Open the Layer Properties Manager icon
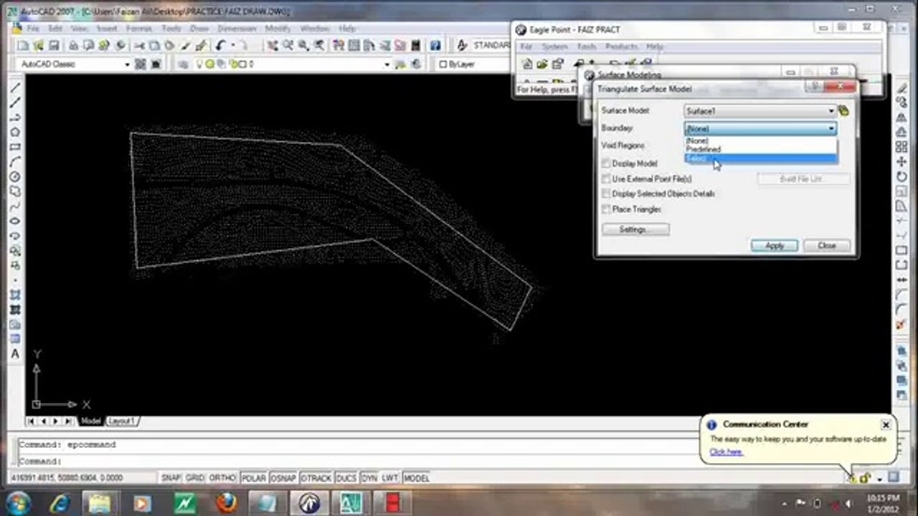The image size is (918, 516). [x=183, y=64]
